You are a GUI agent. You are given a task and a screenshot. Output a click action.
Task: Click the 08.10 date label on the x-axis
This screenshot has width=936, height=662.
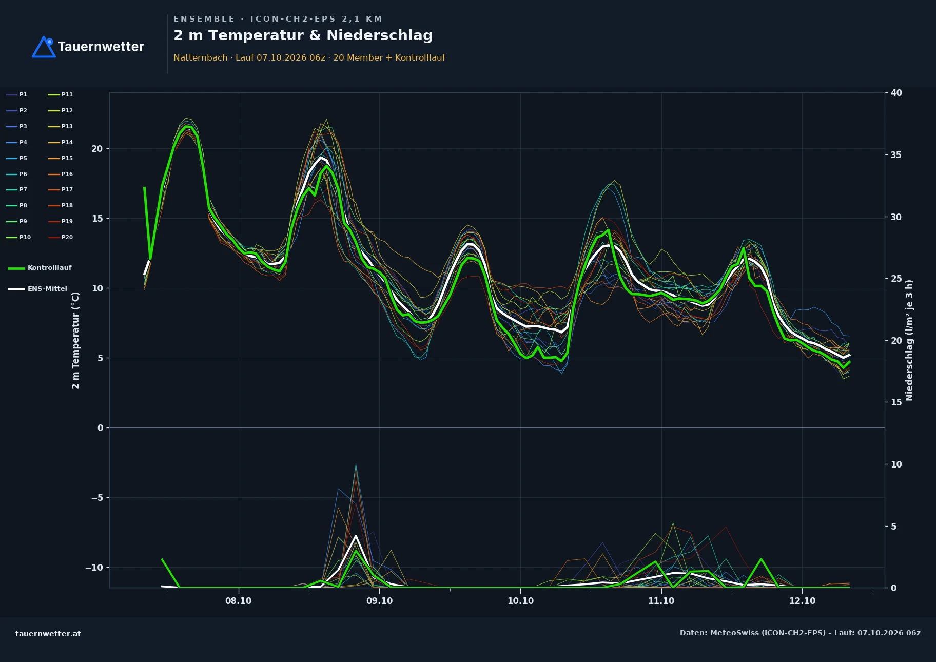click(x=239, y=601)
